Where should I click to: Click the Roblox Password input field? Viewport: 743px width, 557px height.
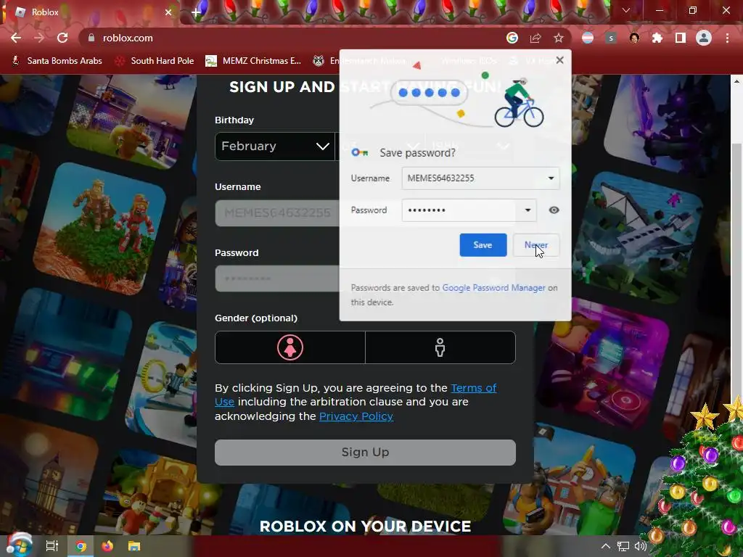pyautogui.click(x=277, y=278)
